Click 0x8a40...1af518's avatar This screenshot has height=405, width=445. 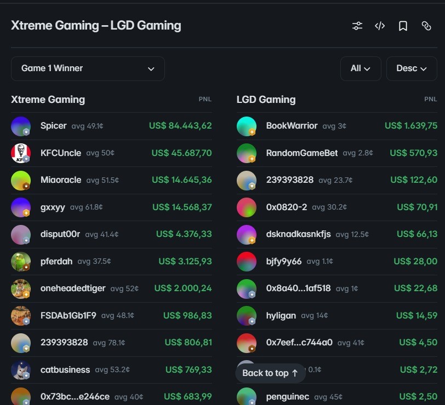[x=247, y=288]
